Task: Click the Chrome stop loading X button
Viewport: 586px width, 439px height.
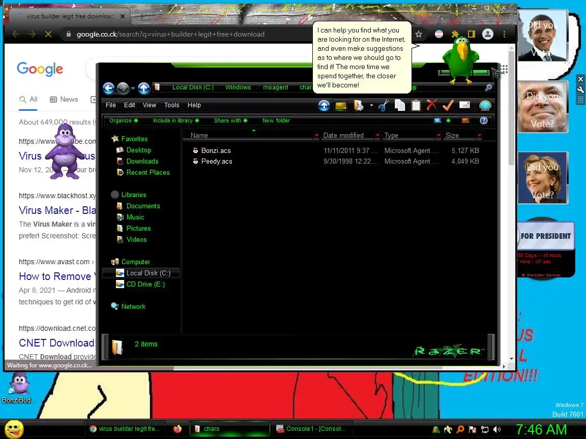Action: pos(48,35)
